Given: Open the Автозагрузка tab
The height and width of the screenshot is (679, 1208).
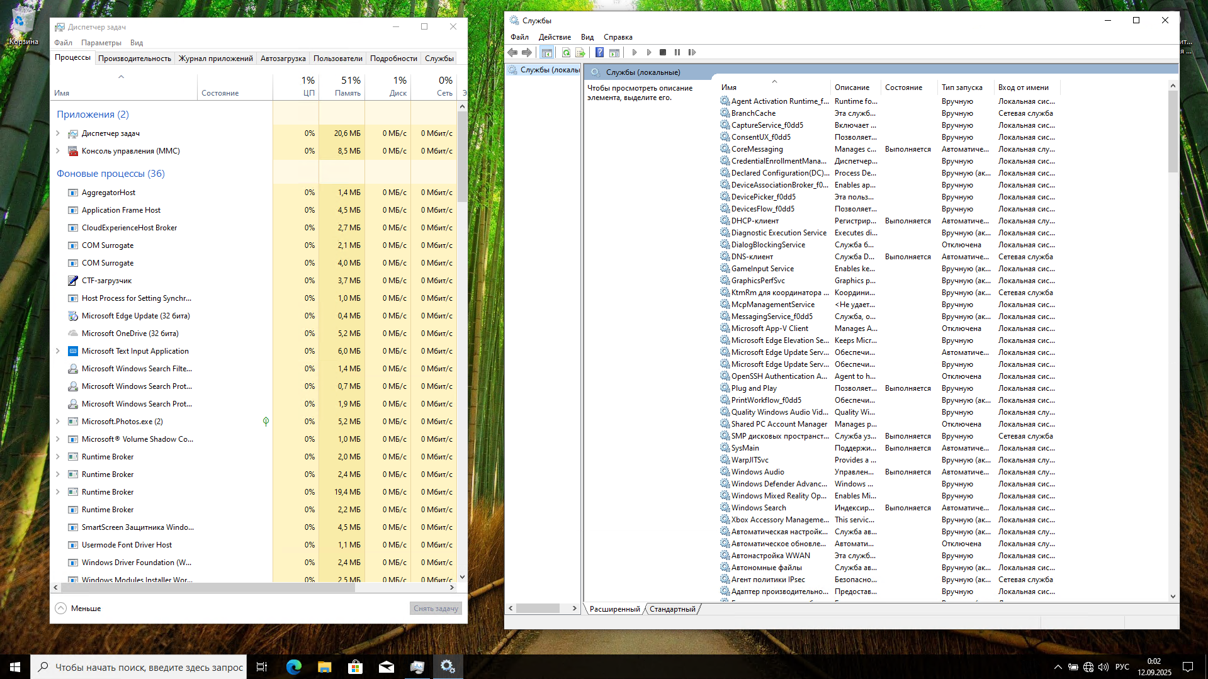Looking at the screenshot, I should pos(283,59).
